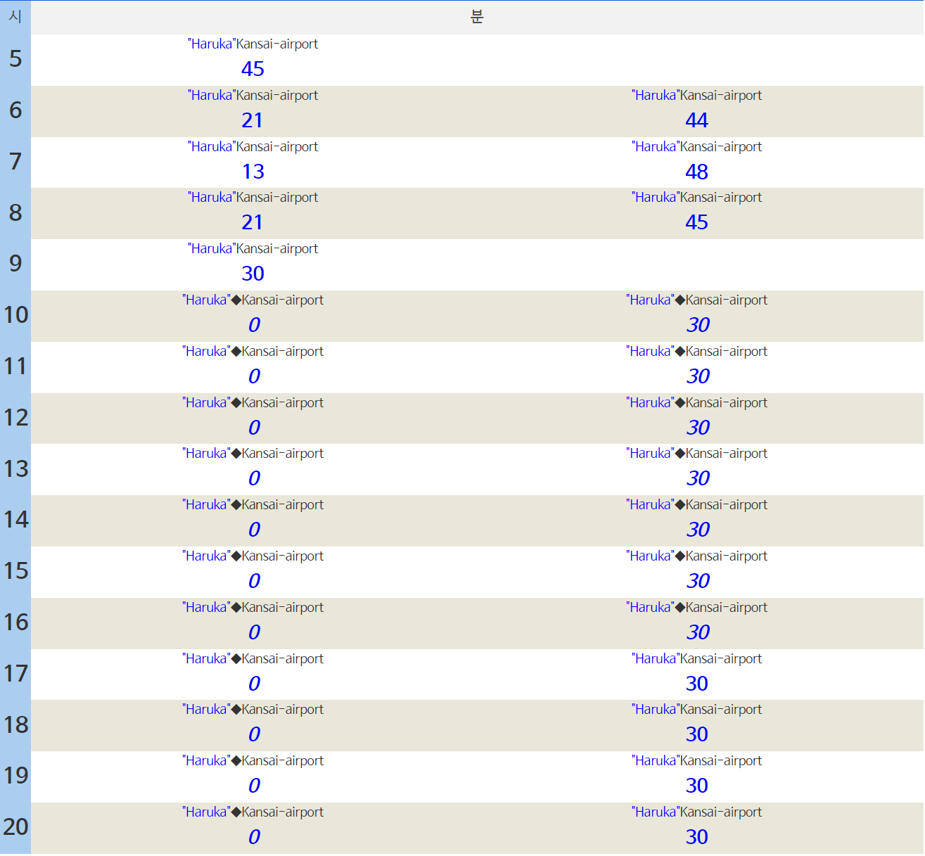Click "Haruka" above 30 in hour 16
This screenshot has width=925, height=856.
(650, 607)
